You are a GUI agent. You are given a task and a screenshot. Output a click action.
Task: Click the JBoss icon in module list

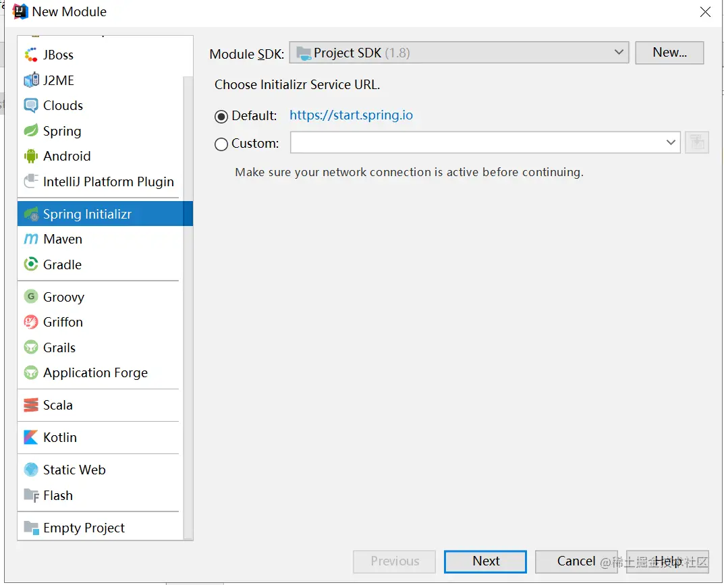coord(31,55)
